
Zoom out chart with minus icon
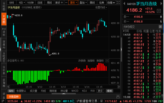(x=66, y=3)
